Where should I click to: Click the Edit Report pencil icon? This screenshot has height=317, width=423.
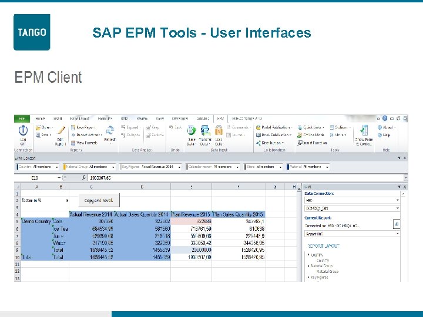61,130
